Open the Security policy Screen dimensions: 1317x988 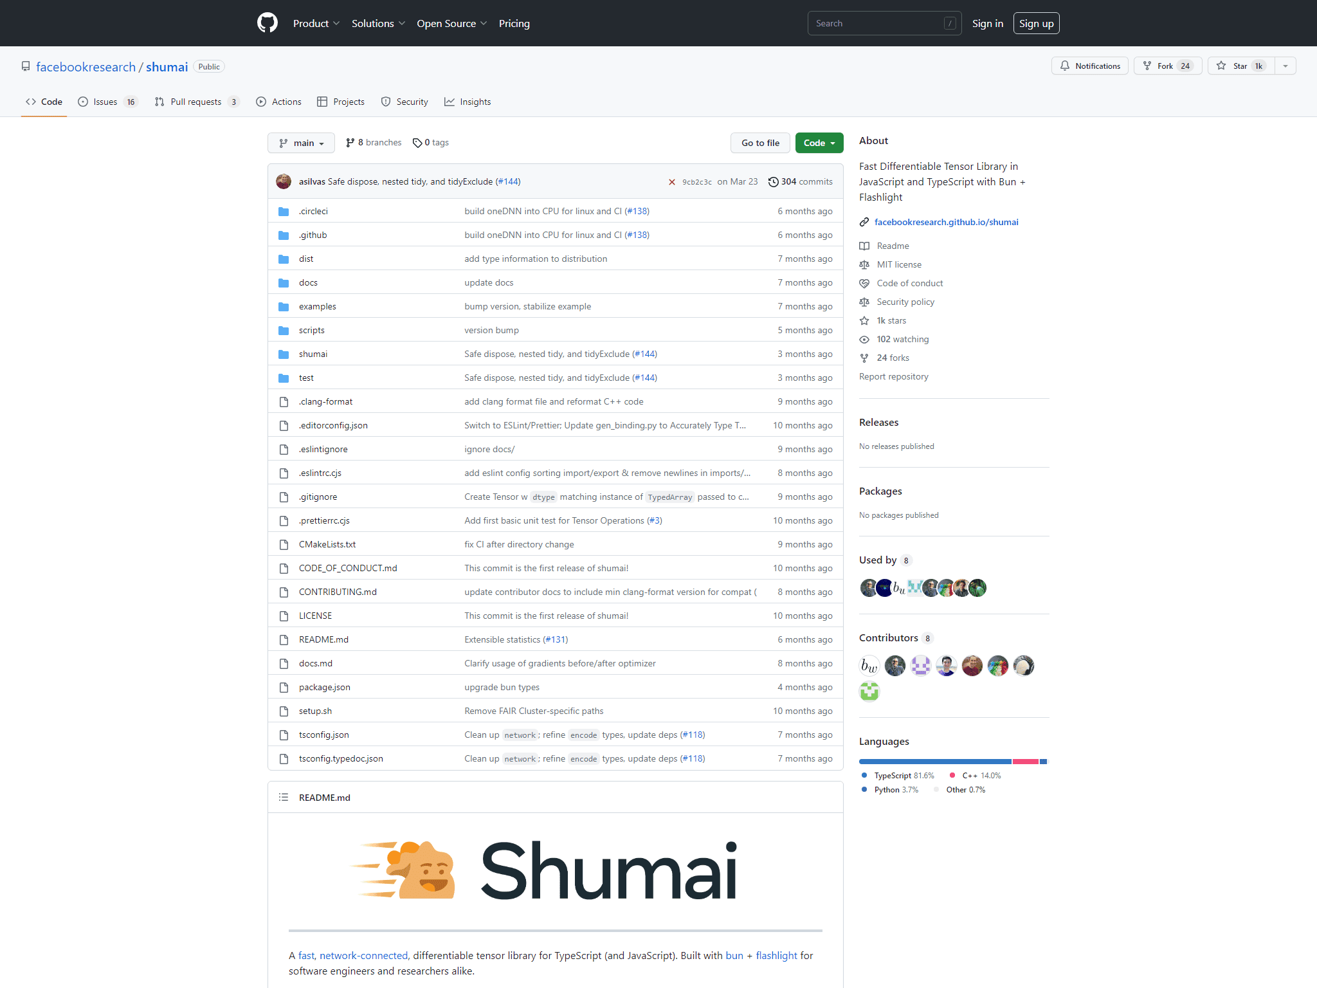[905, 302]
